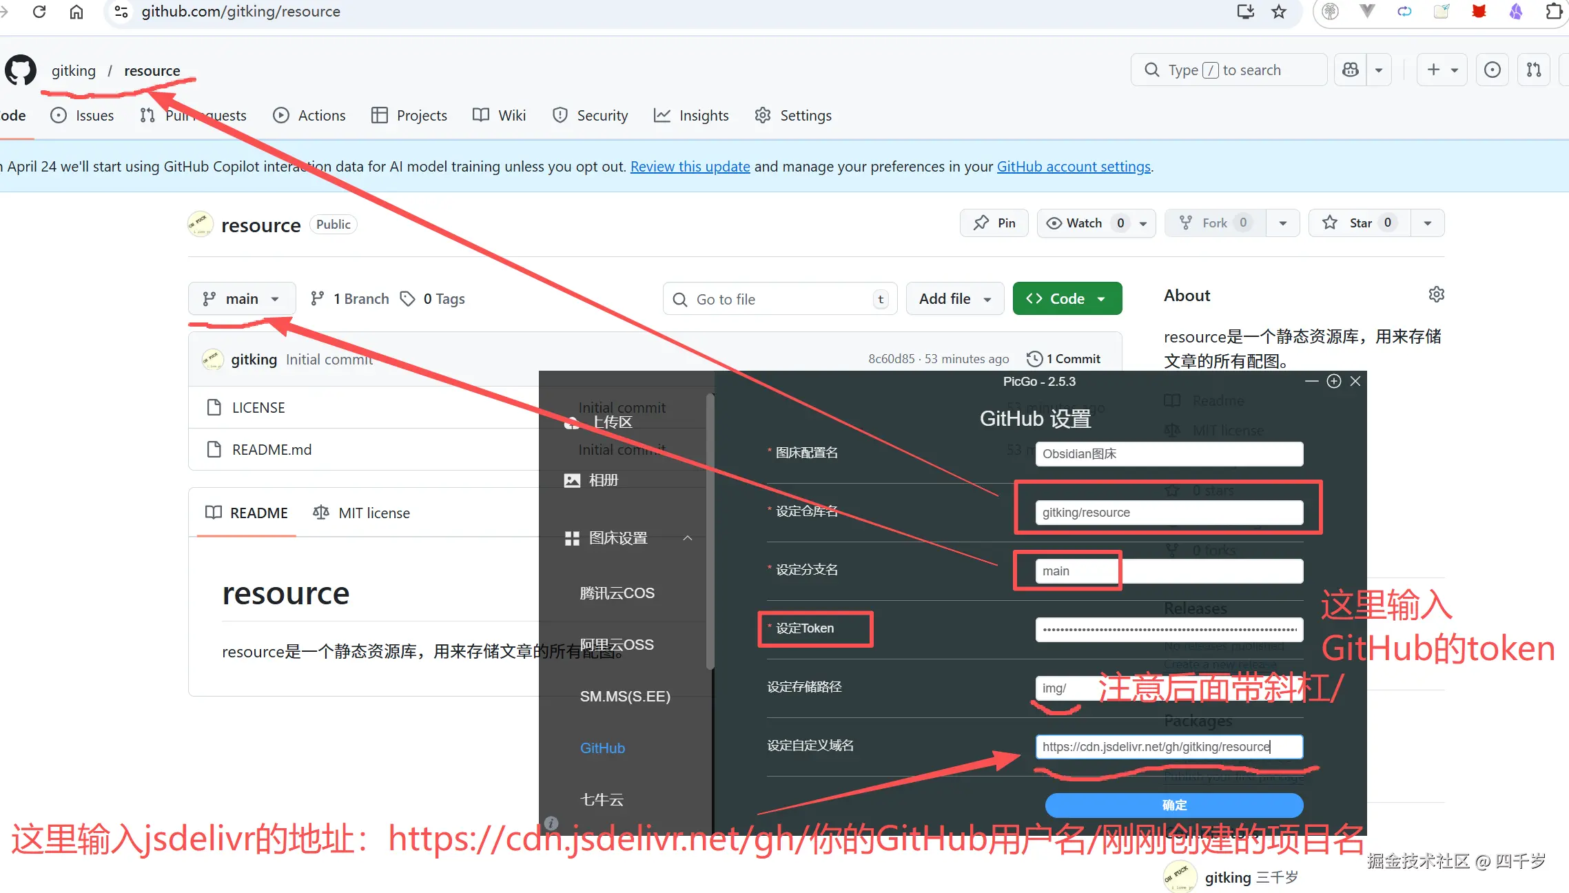Open the green Code dropdown
The height and width of the screenshot is (893, 1569).
coord(1067,298)
